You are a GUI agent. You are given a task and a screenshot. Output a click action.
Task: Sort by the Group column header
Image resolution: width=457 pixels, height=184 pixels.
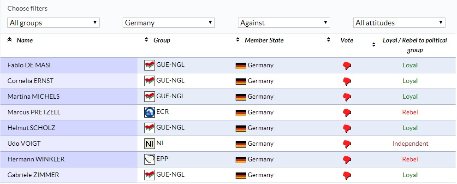[x=162, y=40]
